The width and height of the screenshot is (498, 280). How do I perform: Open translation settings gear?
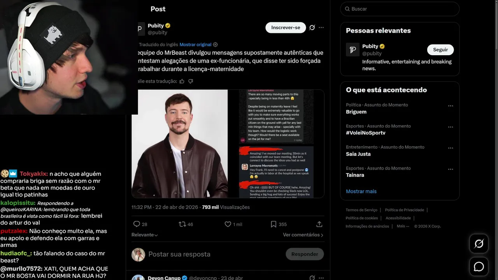[216, 45]
